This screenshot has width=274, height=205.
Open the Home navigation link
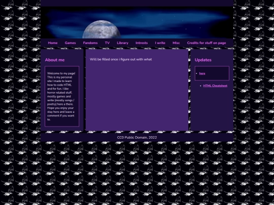coord(53,43)
